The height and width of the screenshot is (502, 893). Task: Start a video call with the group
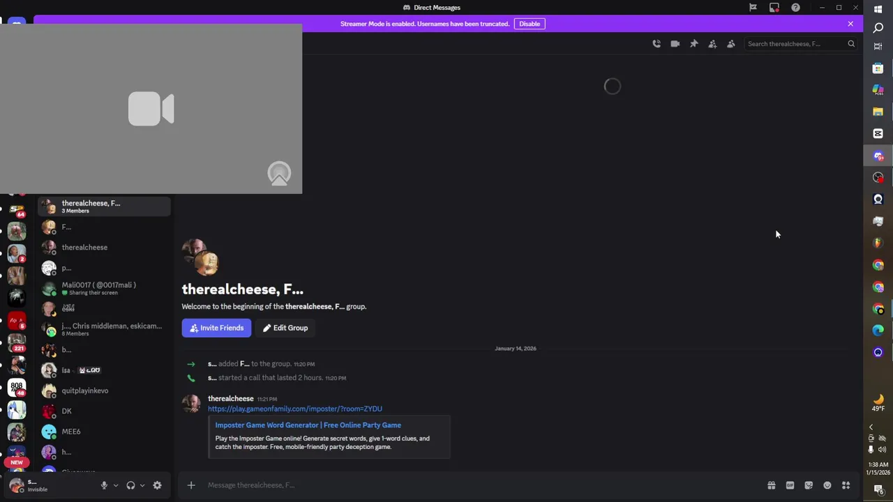coord(675,44)
